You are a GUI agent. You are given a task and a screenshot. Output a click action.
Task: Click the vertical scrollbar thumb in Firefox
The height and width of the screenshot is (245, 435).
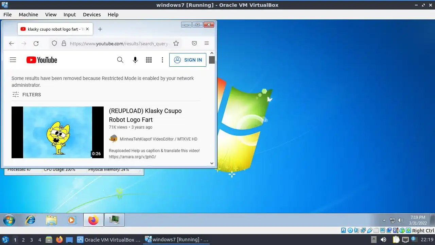click(212, 60)
